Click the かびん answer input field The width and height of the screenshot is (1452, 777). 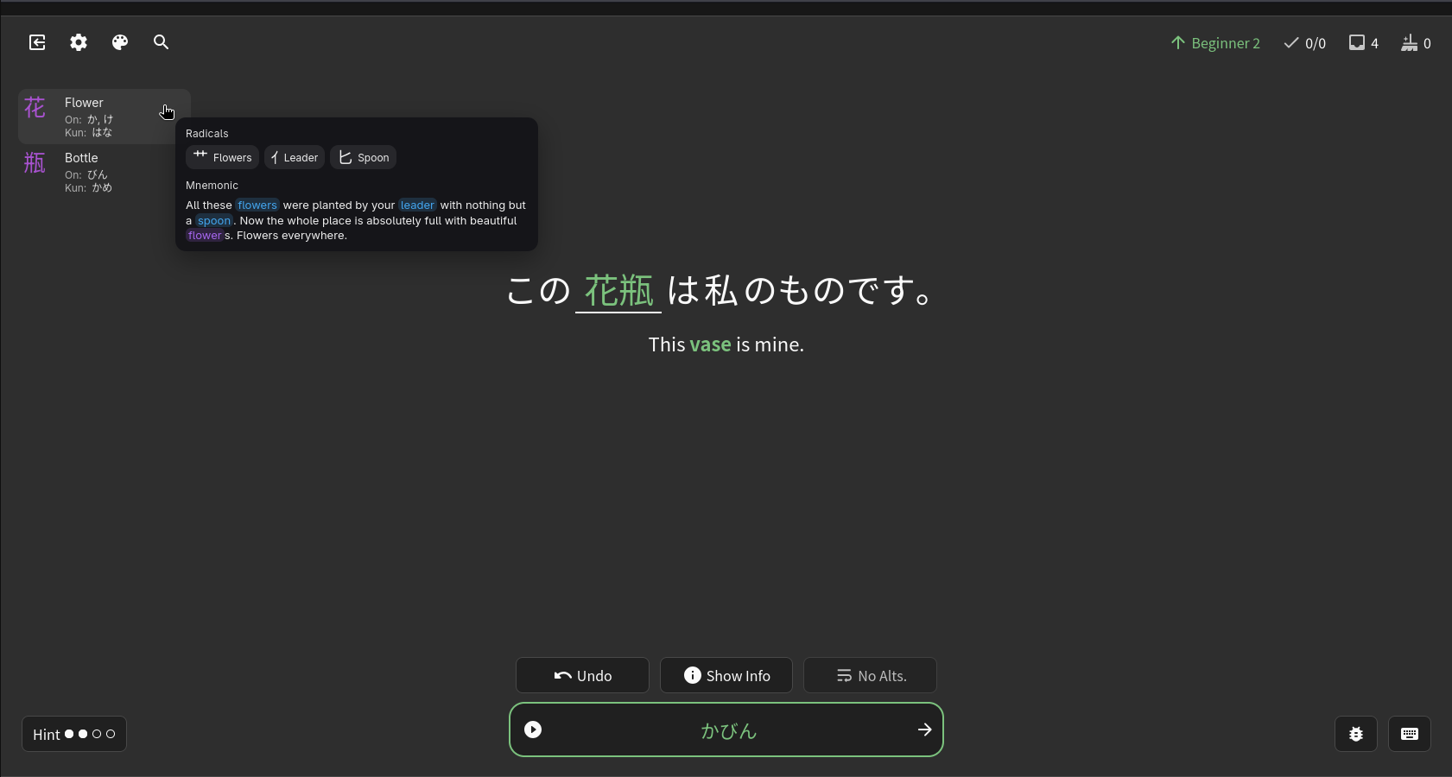[x=727, y=730]
